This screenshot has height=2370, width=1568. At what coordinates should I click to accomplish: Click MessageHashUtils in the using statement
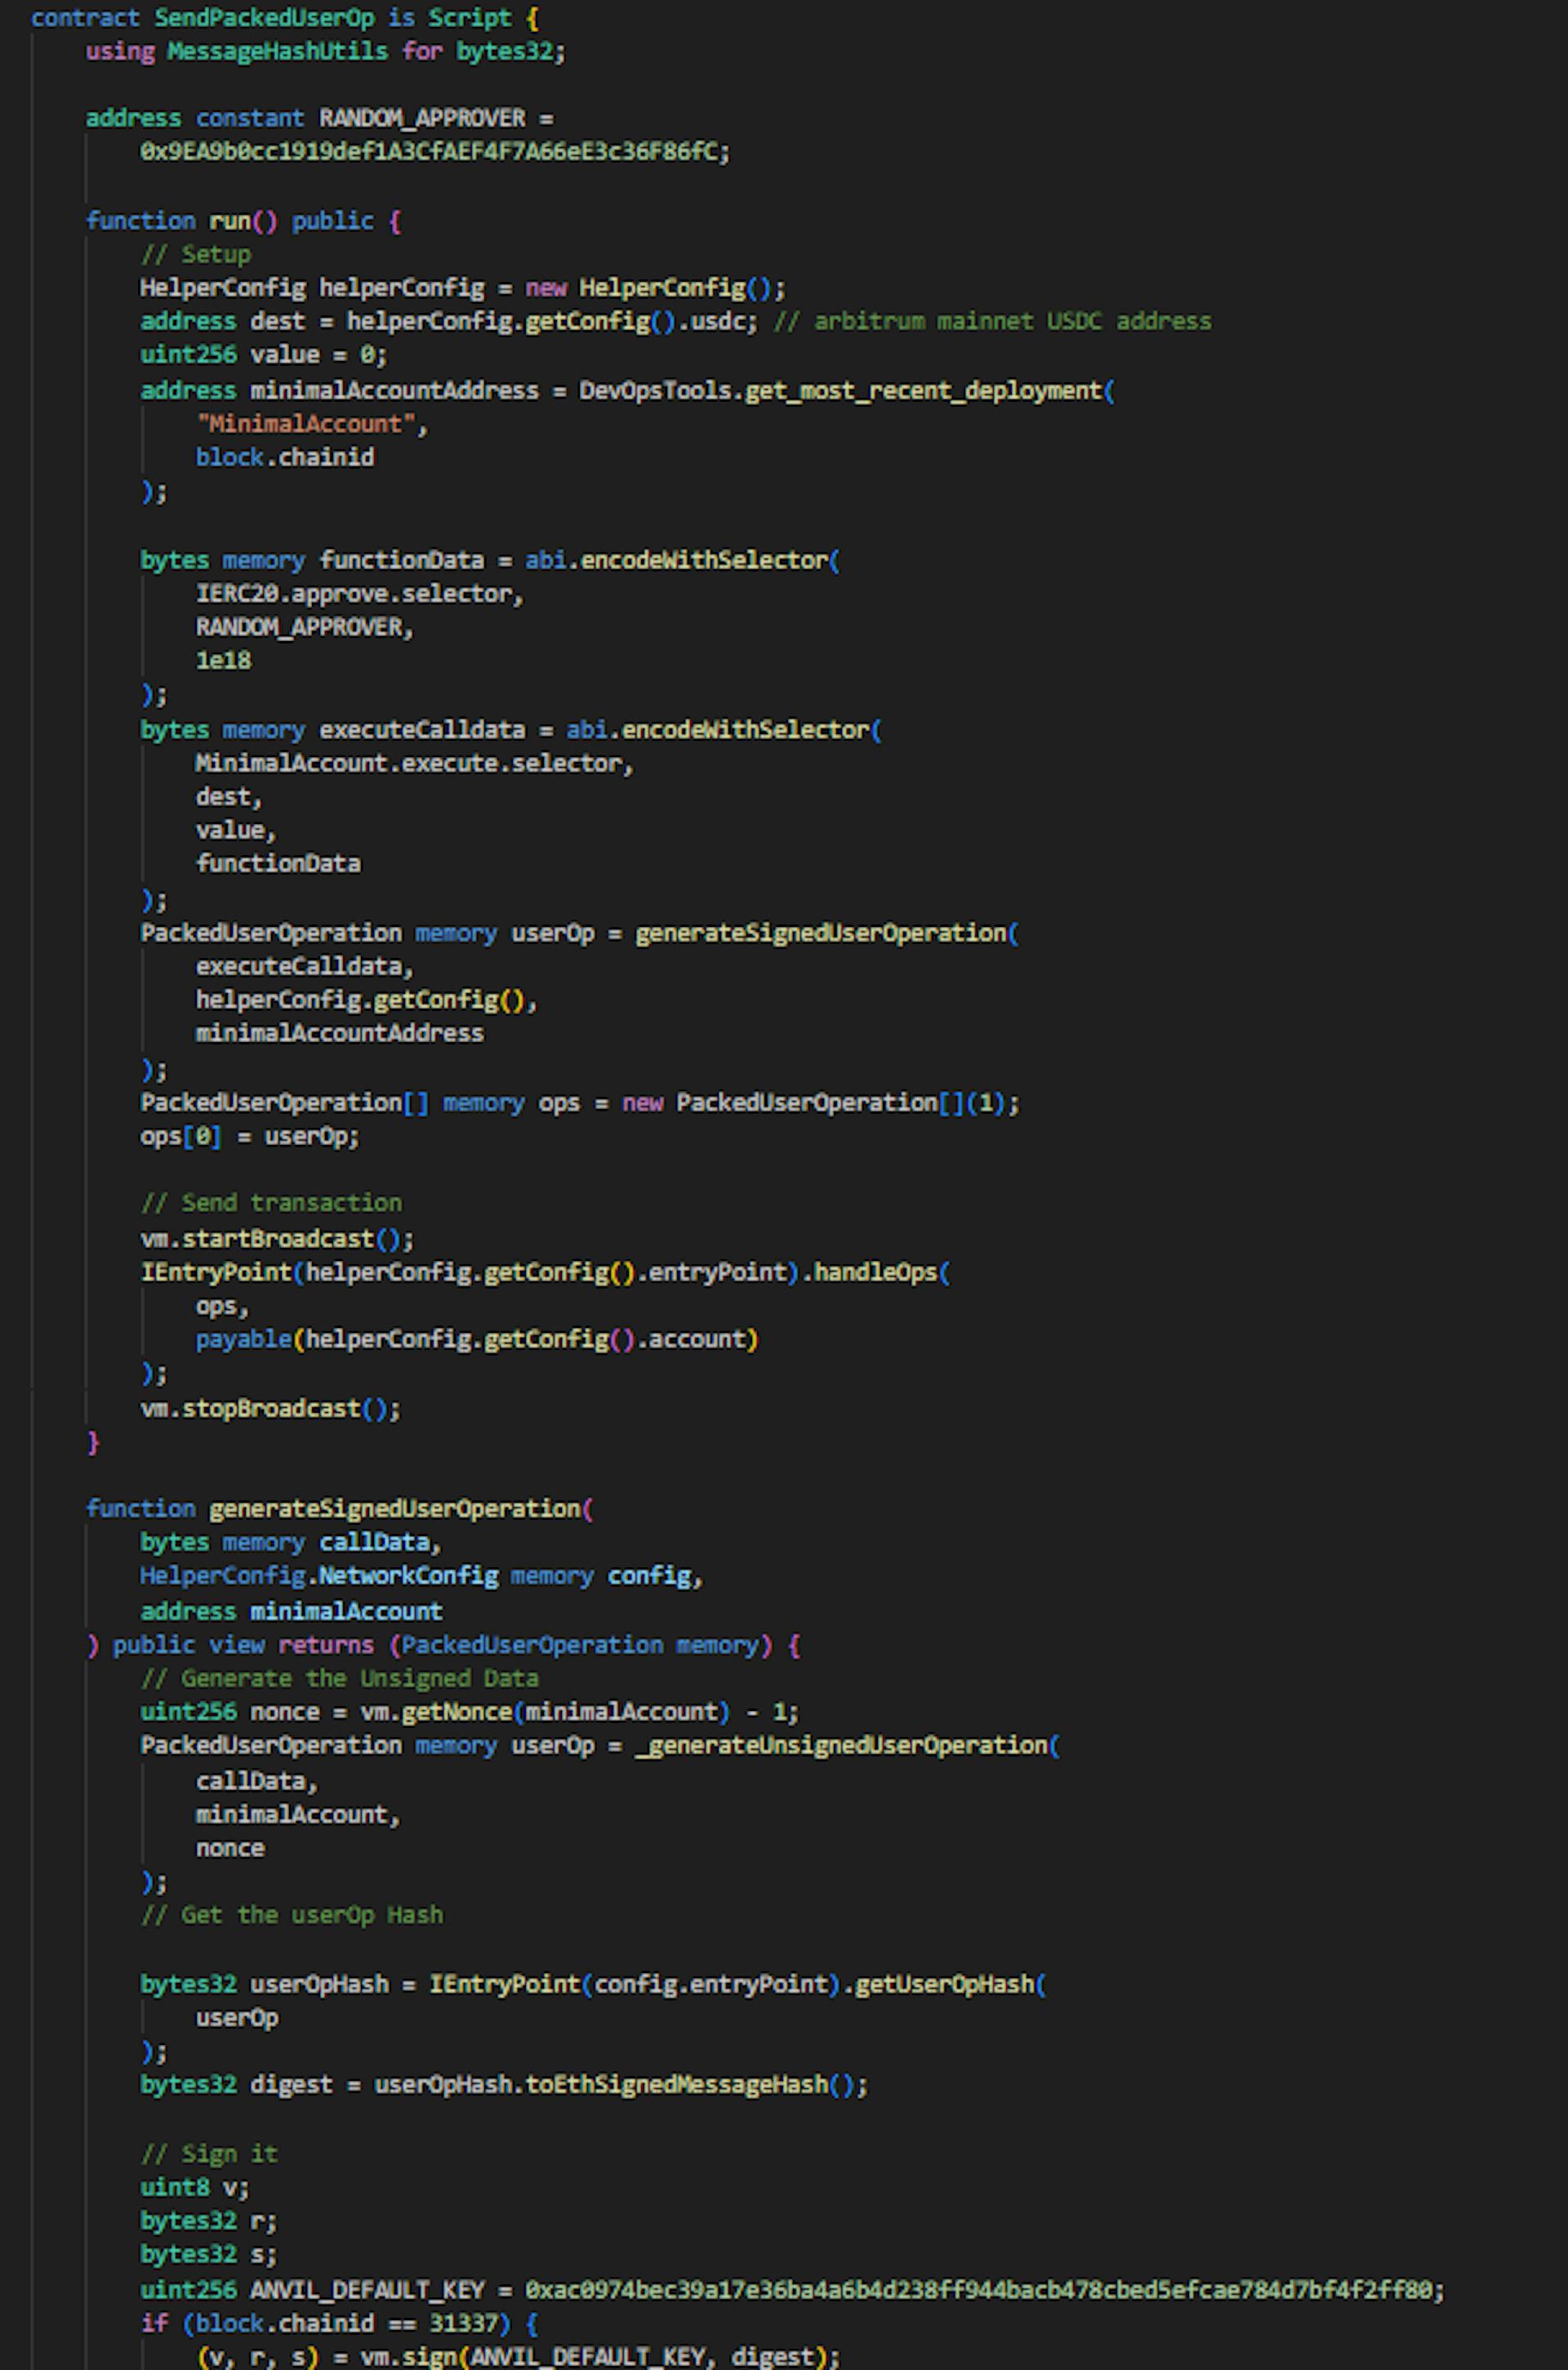276,51
